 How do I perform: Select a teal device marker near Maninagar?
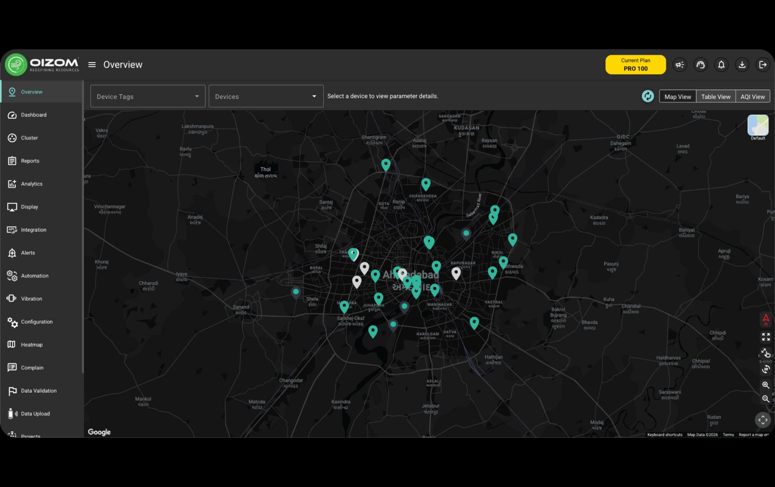(x=435, y=289)
